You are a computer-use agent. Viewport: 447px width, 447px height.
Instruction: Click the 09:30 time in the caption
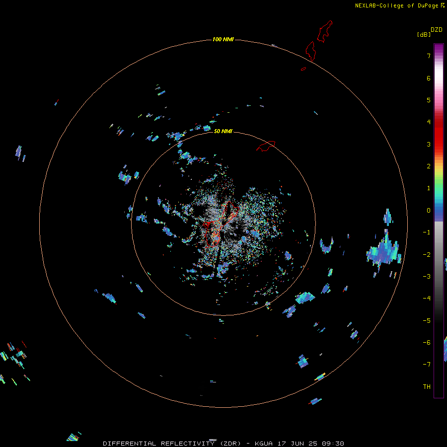[333, 444]
